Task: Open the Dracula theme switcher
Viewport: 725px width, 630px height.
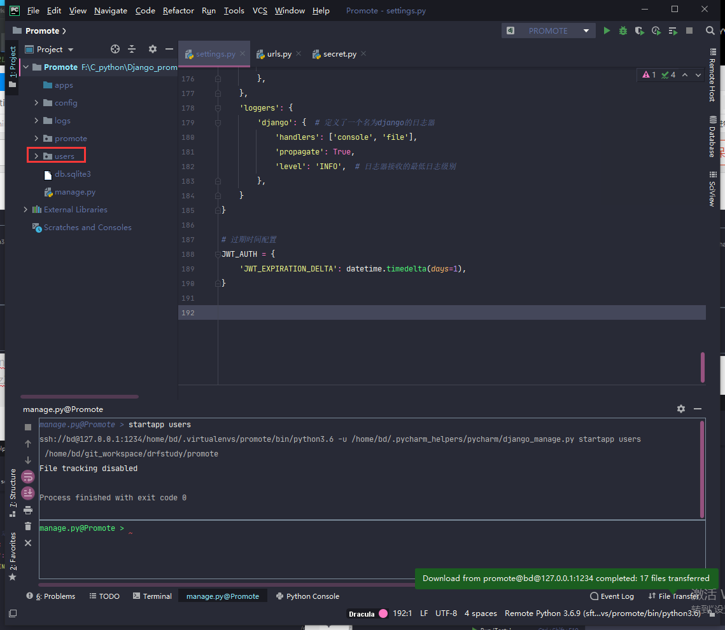Action: tap(368, 614)
